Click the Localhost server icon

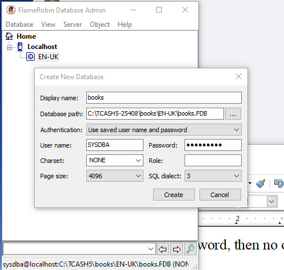(x=20, y=47)
